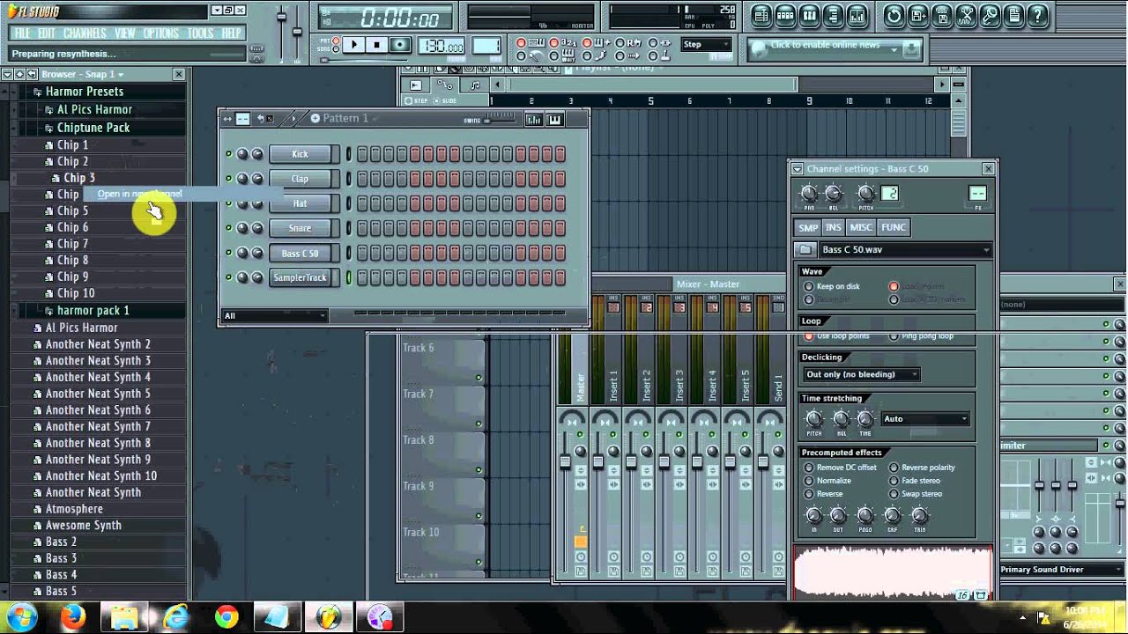Image resolution: width=1128 pixels, height=634 pixels.
Task: Open the Help question mark icon
Action: click(1037, 15)
